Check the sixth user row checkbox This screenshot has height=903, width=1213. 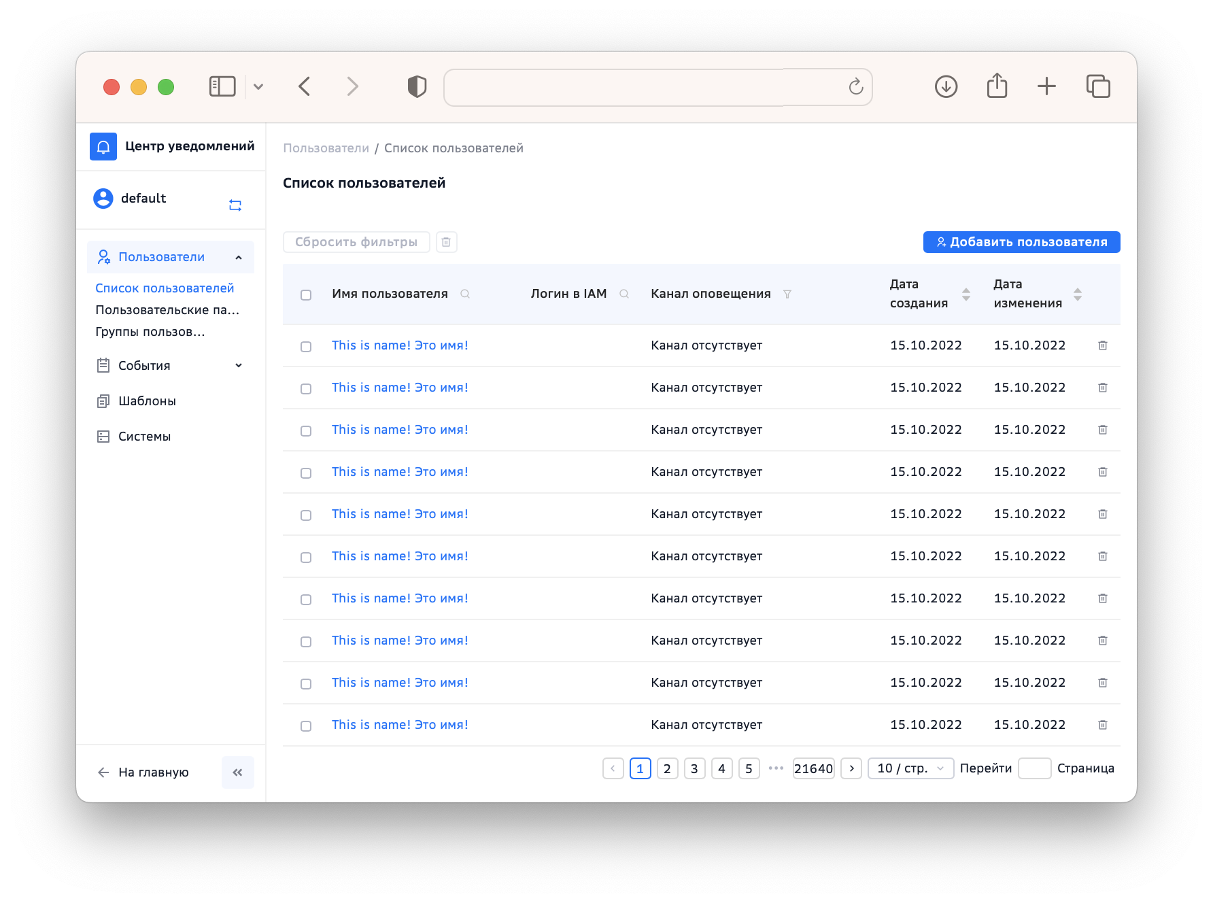pos(306,558)
